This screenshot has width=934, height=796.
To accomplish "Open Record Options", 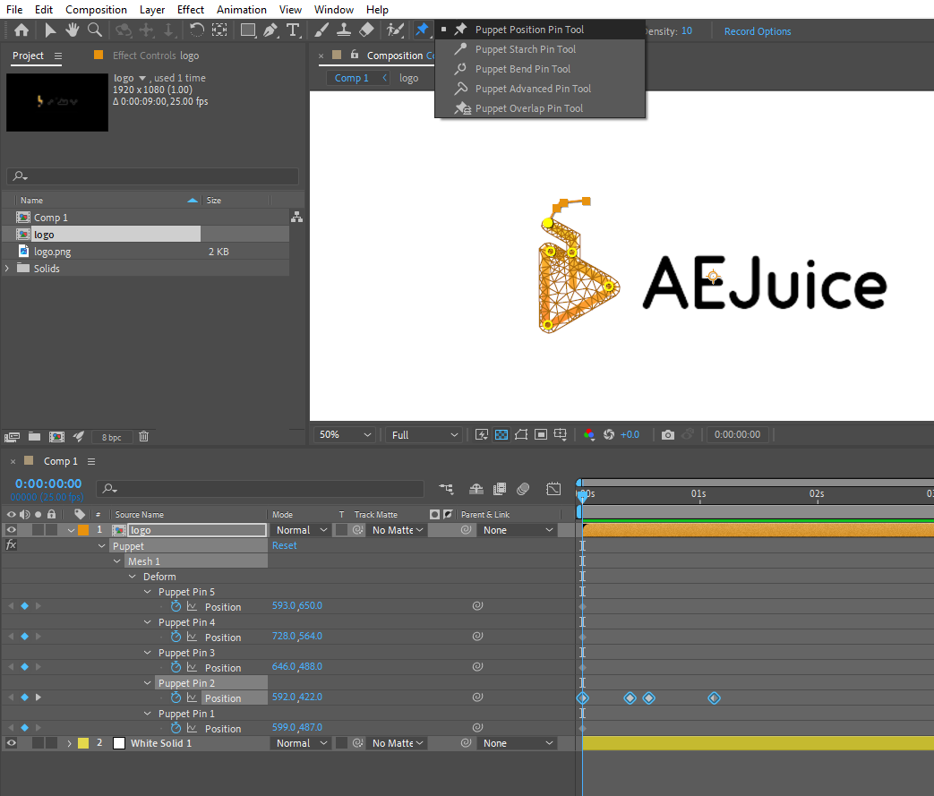I will pos(757,31).
